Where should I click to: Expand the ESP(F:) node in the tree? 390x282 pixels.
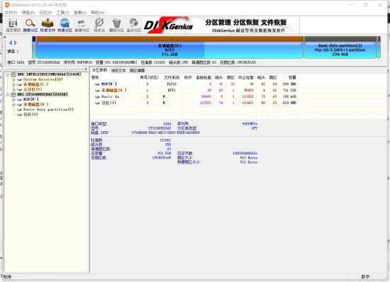(13, 99)
